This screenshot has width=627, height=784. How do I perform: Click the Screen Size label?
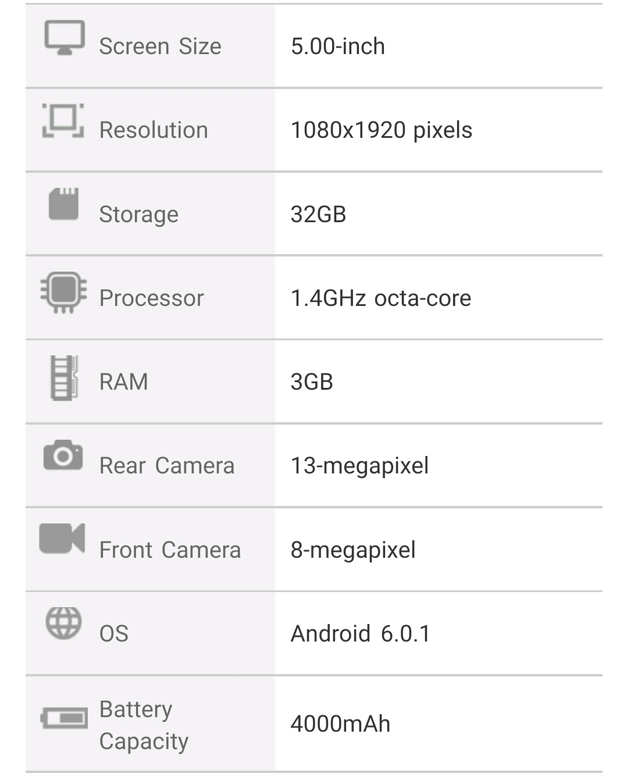(160, 47)
